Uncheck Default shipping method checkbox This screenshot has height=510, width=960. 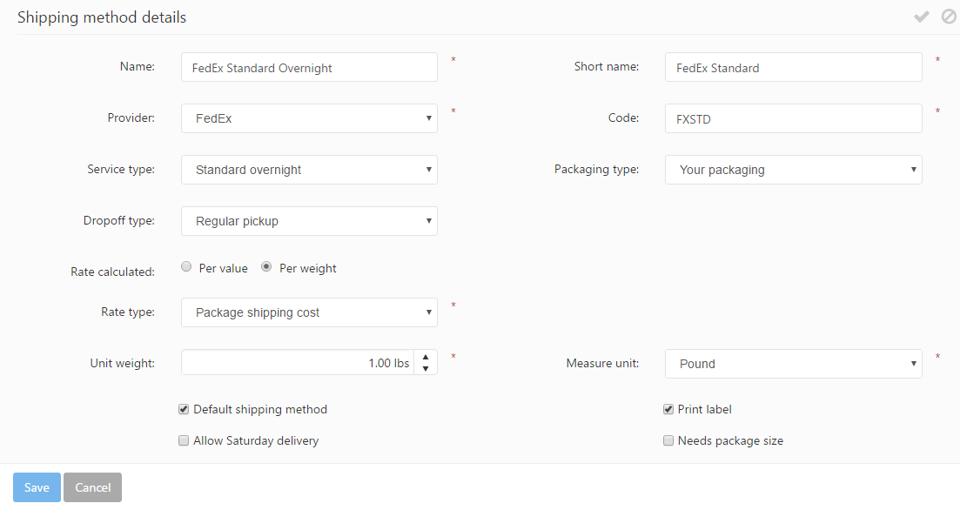[x=184, y=409]
